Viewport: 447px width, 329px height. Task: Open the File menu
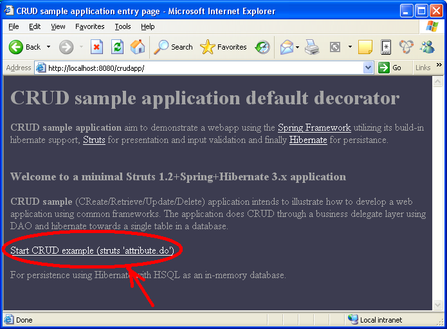coord(14,26)
